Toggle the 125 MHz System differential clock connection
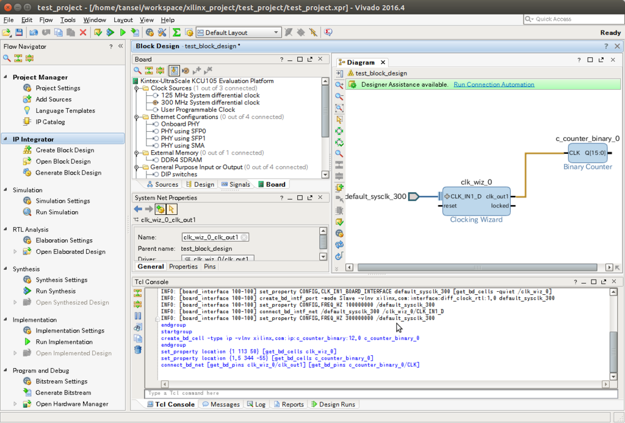This screenshot has height=423, width=625. click(x=156, y=96)
